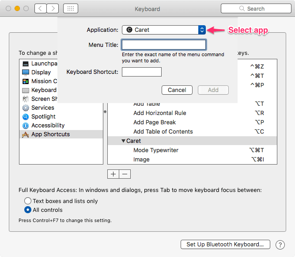The image size is (295, 257).
Task: Select the Add Page Break shortcut row
Action: point(192,122)
